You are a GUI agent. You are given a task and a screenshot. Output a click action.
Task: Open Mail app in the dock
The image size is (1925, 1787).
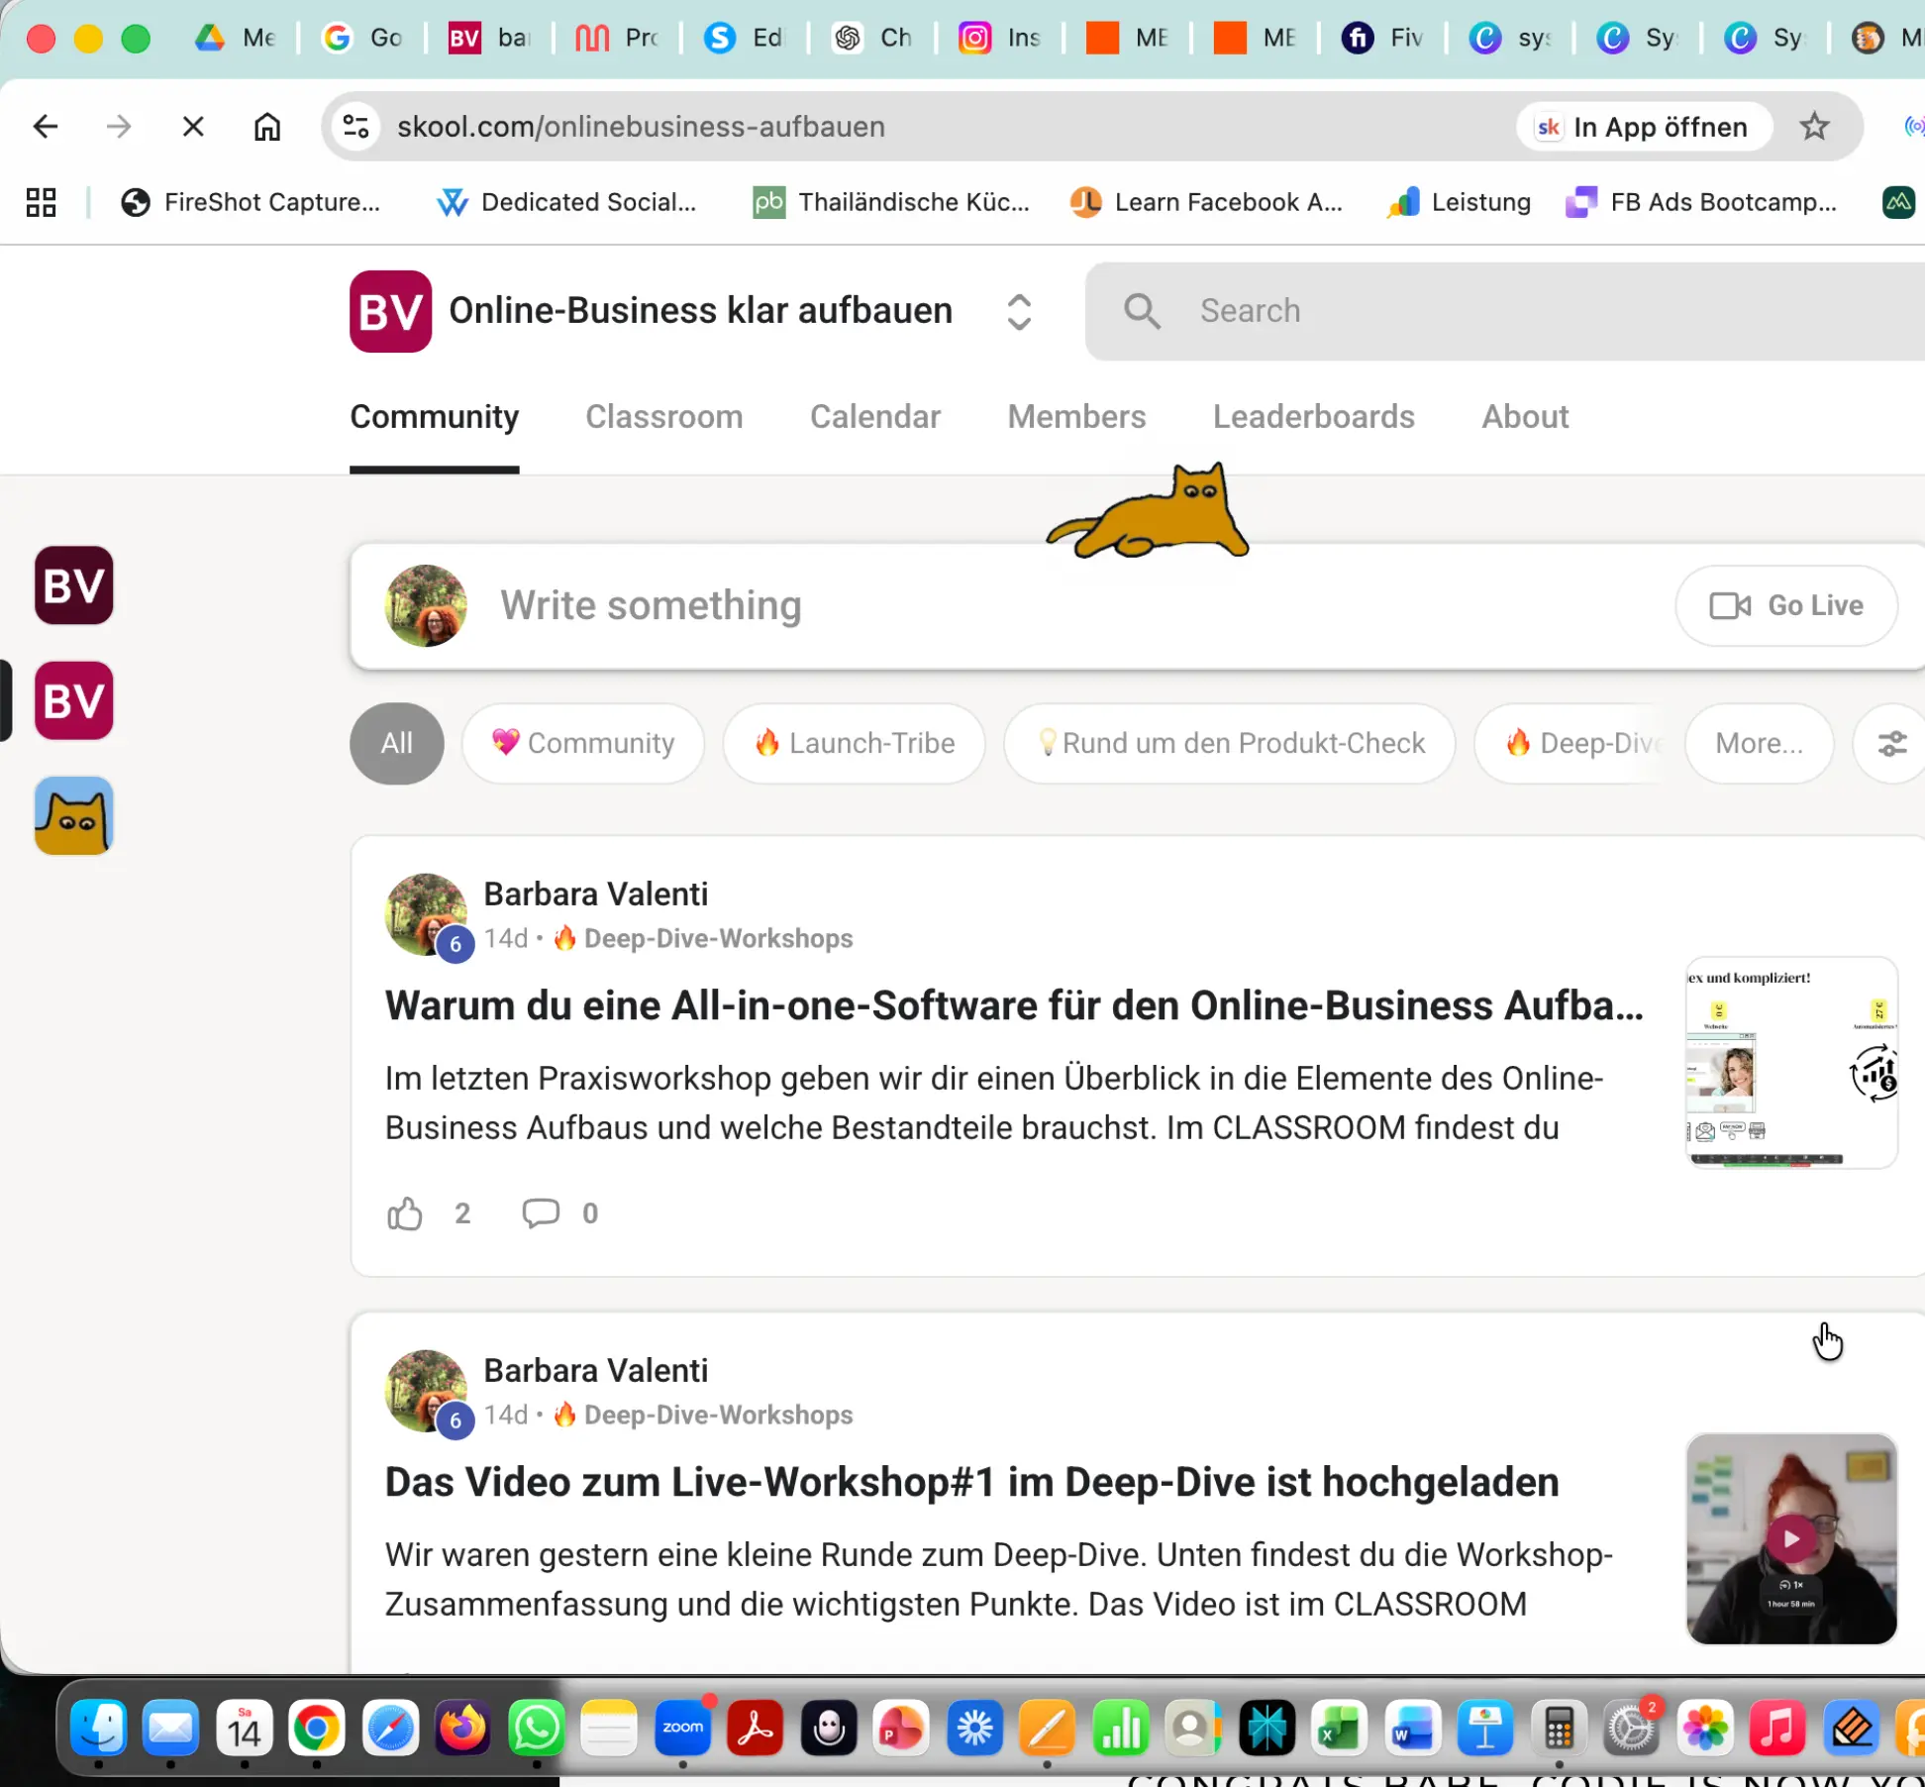[x=171, y=1728]
